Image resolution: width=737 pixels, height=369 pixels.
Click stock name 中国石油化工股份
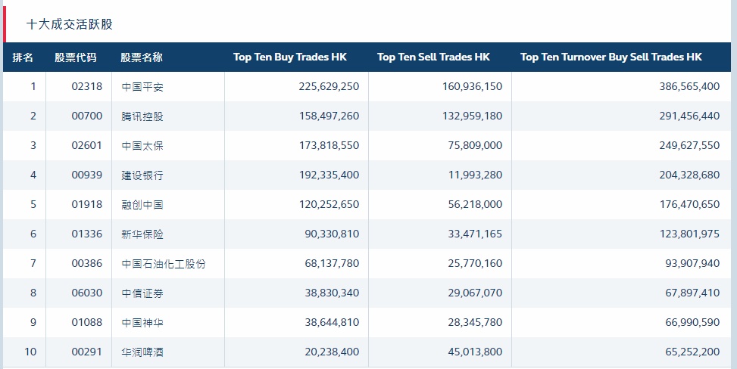(x=164, y=264)
